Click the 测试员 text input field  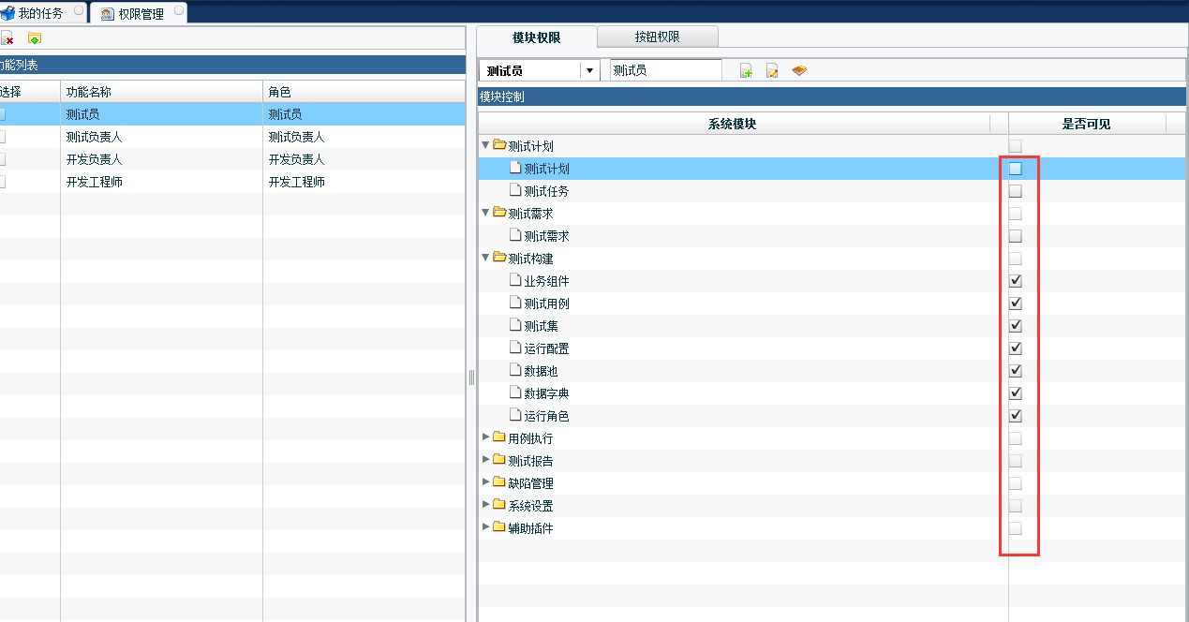(664, 70)
